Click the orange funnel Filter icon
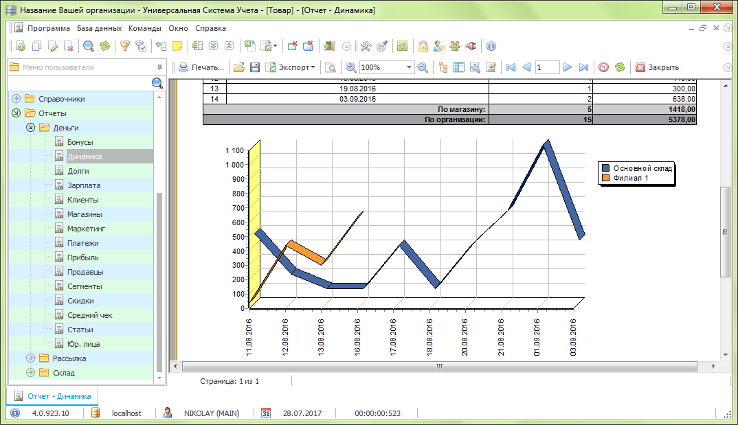 click(x=125, y=46)
